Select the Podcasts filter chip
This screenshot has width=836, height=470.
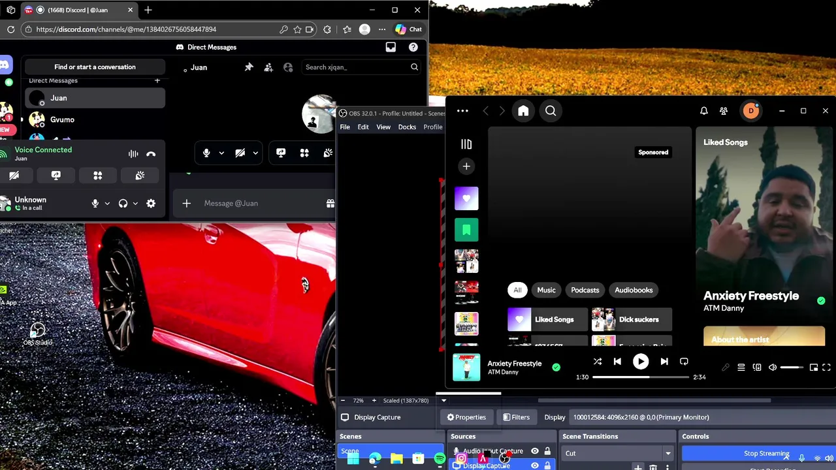point(585,290)
